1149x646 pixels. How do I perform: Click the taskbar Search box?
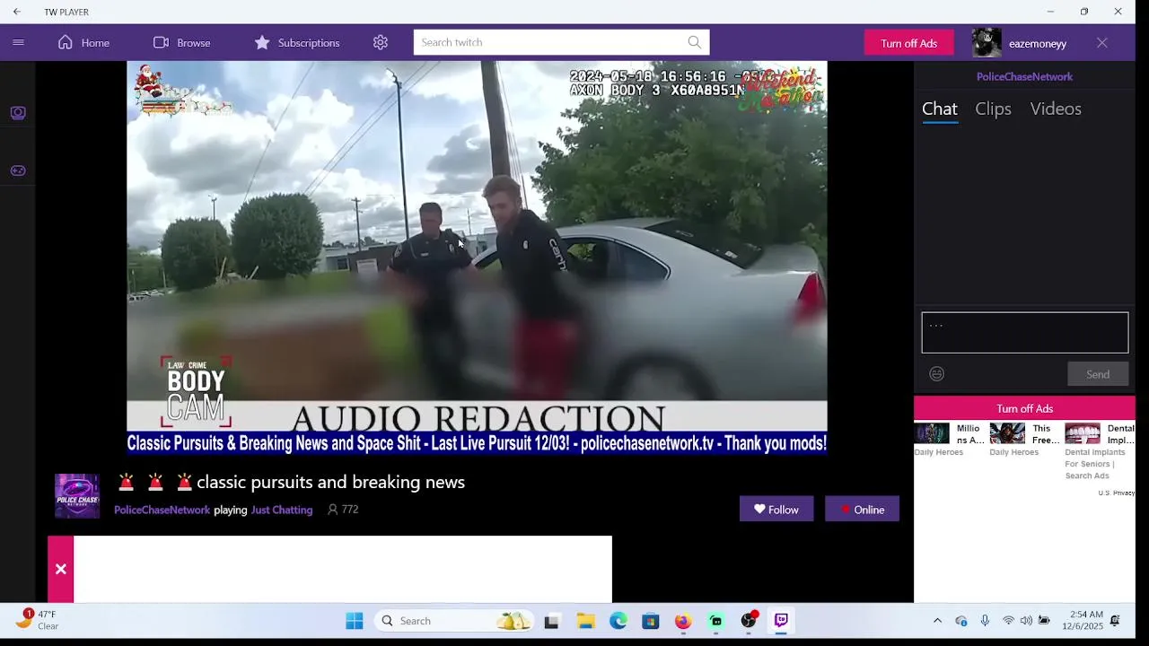tap(455, 621)
